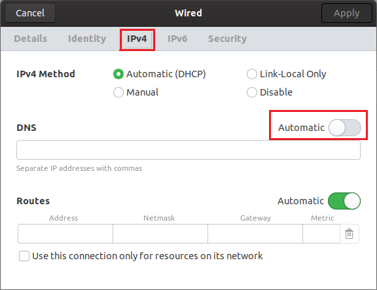
Task: Select the IPv4 tab
Action: coord(137,39)
